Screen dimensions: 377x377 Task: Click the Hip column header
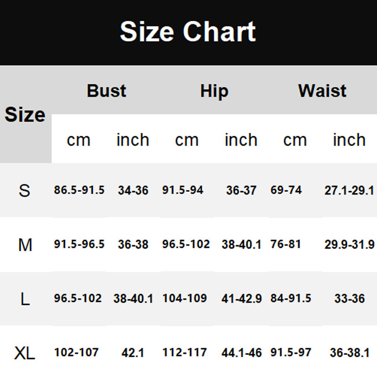click(x=214, y=91)
